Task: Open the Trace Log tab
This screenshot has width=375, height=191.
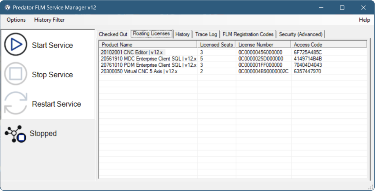Action: (x=206, y=34)
